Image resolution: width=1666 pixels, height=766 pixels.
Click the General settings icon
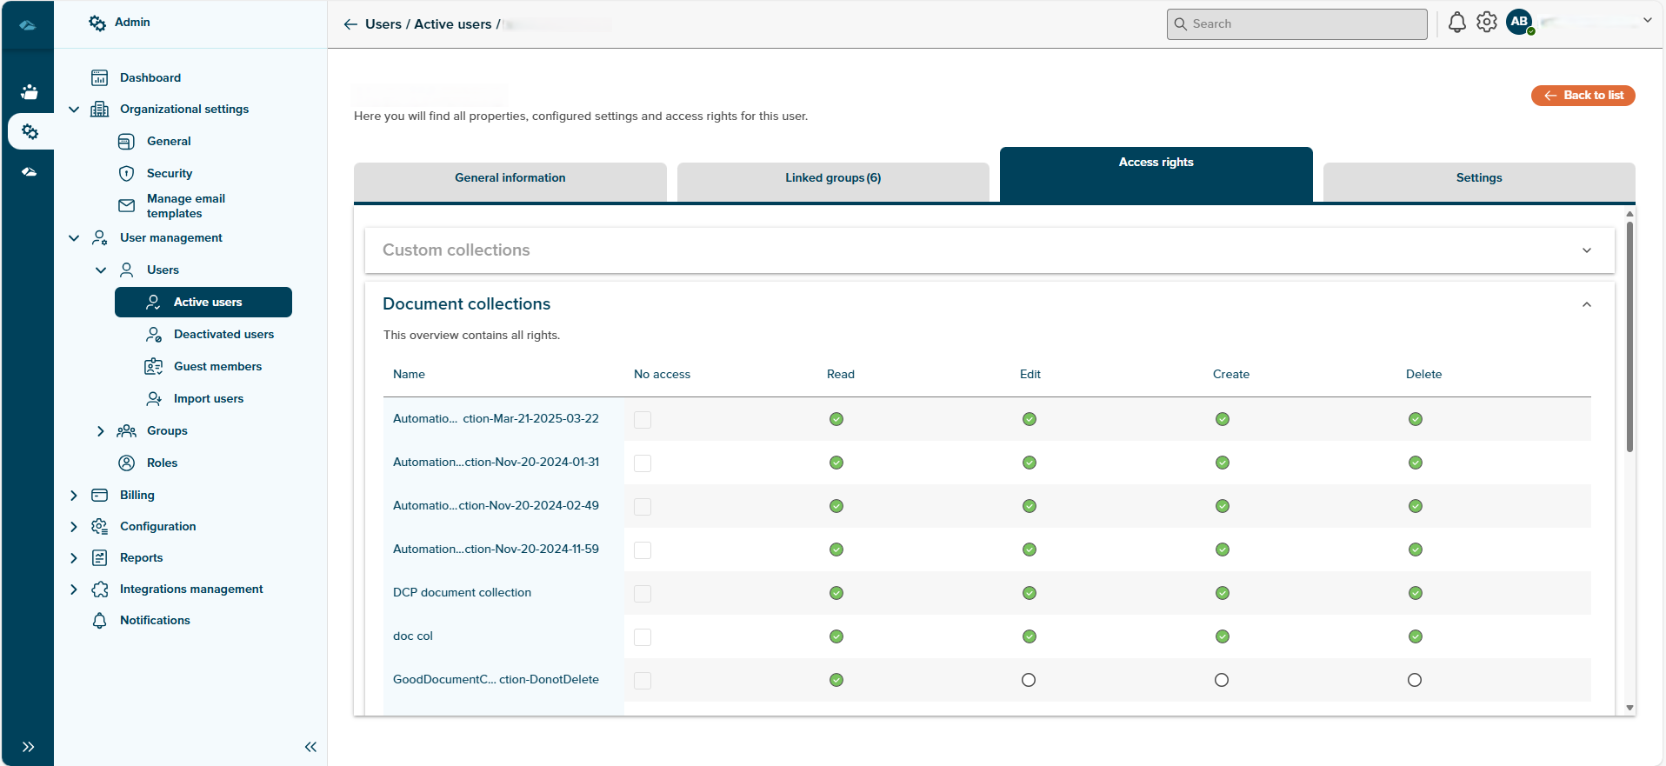point(127,141)
